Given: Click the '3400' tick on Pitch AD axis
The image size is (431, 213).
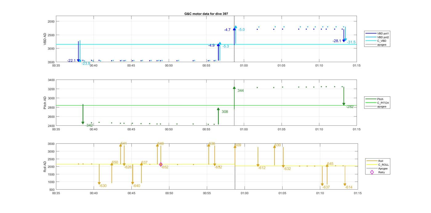Looking at the screenshot, I should (x=51, y=80).
